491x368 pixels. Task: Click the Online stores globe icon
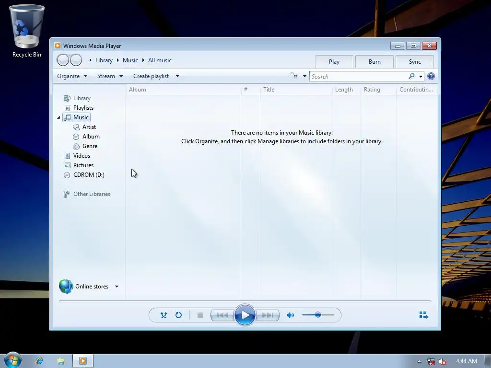coord(66,287)
